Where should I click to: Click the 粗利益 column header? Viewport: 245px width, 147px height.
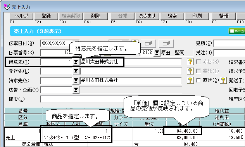222,111
